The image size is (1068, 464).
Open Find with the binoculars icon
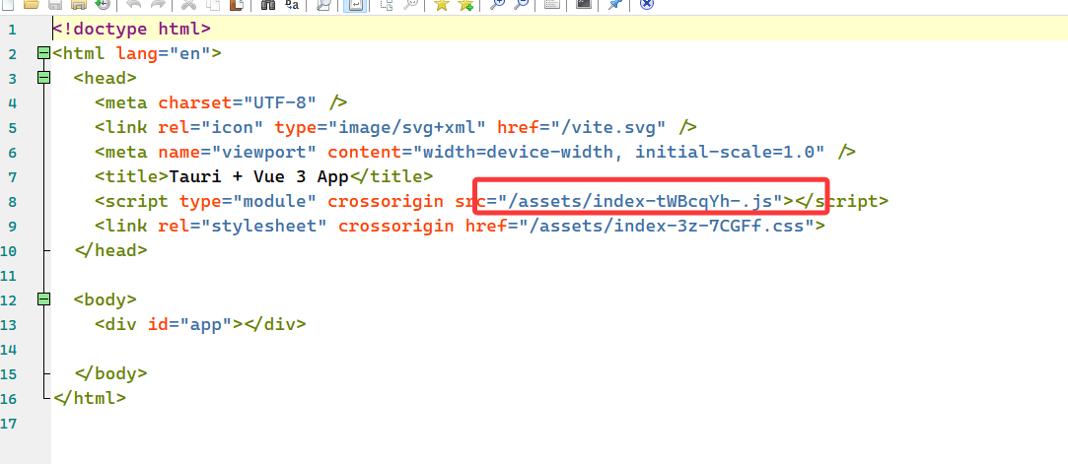pyautogui.click(x=267, y=4)
